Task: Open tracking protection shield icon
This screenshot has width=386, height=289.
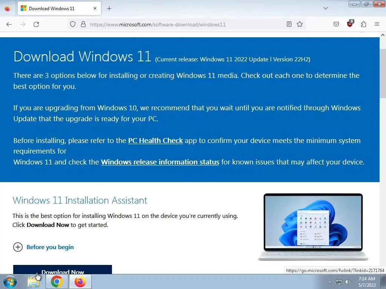Action: coord(73,24)
